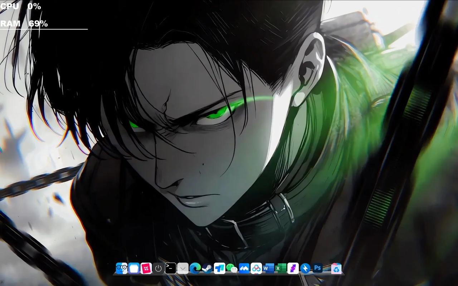The height and width of the screenshot is (286, 458).
Task: Click the CPU 0% usage readout
Action: pyautogui.click(x=20, y=6)
